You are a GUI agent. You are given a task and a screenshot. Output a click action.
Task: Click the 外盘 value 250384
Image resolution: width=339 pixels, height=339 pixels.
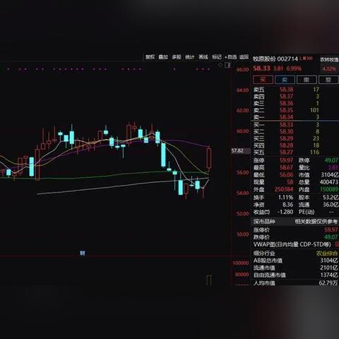[284, 189]
